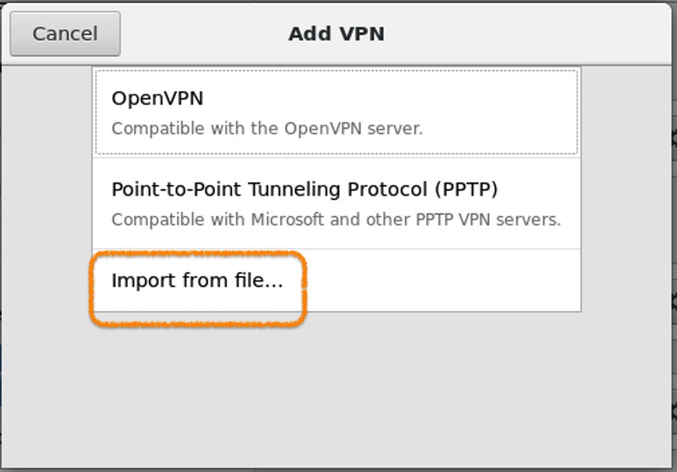Click the PPTP heading label
Screen dimensions: 677x472
[x=304, y=189]
